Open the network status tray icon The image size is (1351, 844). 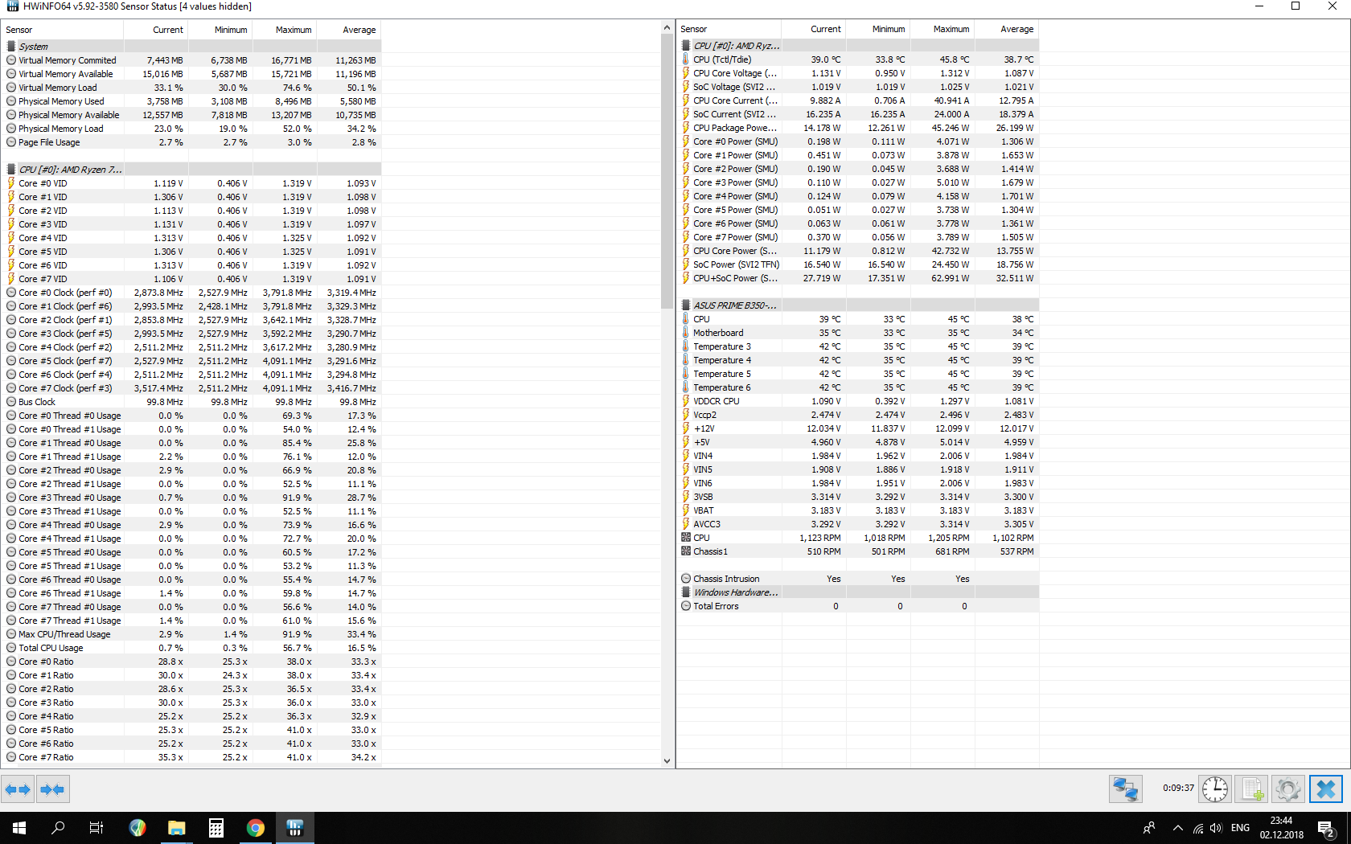click(1198, 828)
